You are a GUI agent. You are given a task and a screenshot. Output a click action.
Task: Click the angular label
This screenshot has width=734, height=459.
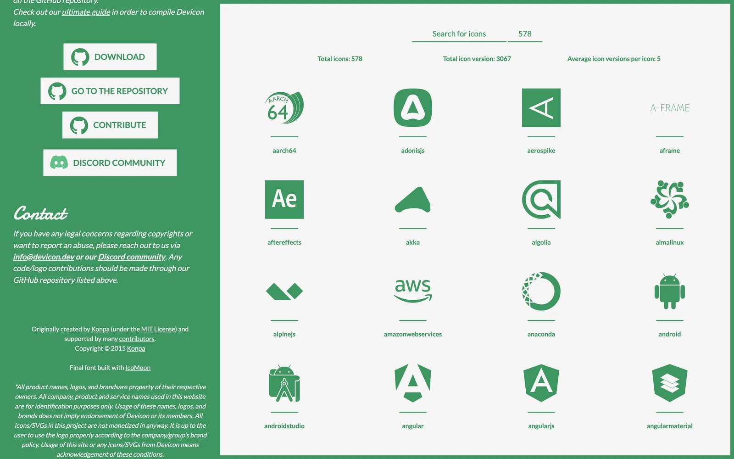[413, 426]
